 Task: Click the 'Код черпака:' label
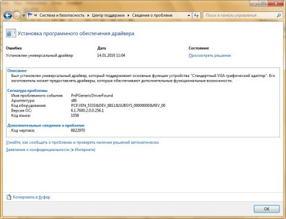pyautogui.click(x=23, y=130)
